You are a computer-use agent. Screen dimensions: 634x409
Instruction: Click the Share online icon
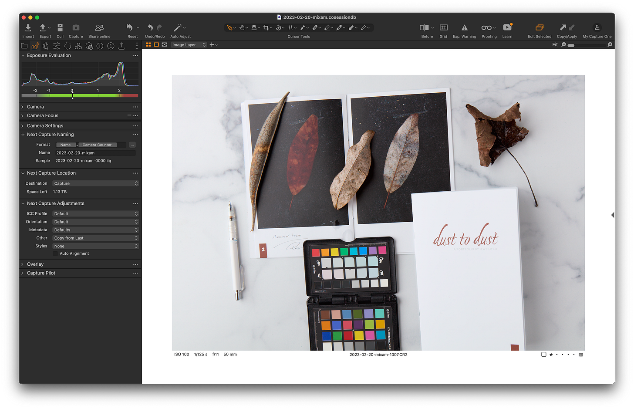click(99, 28)
